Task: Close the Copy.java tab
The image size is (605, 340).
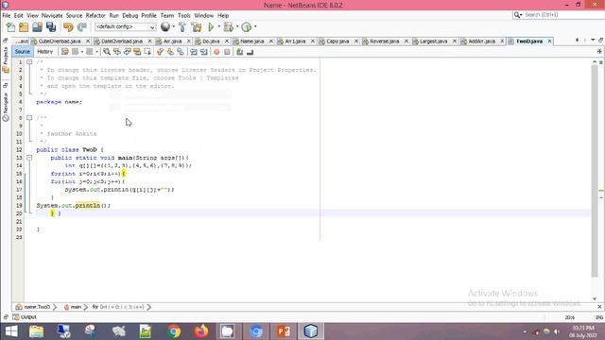Action: point(356,41)
